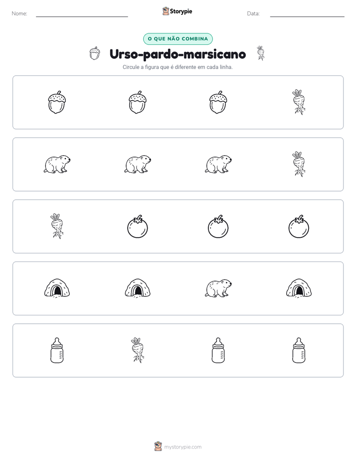Click the first baby bottle in the last row
Image resolution: width=356 pixels, height=461 pixels.
57,350
